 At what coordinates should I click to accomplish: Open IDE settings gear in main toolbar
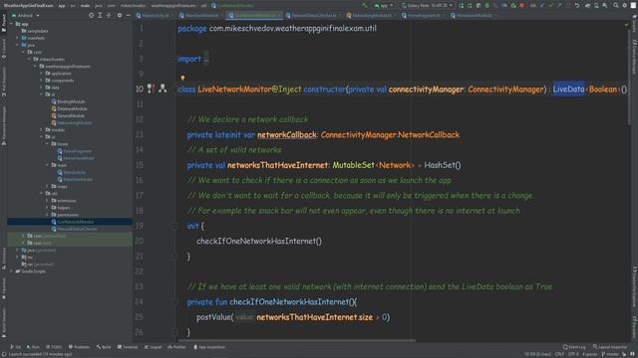(625, 5)
